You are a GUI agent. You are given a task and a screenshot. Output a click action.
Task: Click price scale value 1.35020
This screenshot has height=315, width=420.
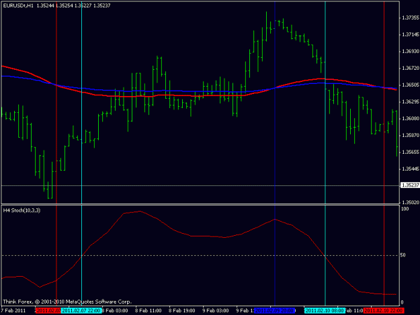coord(411,202)
